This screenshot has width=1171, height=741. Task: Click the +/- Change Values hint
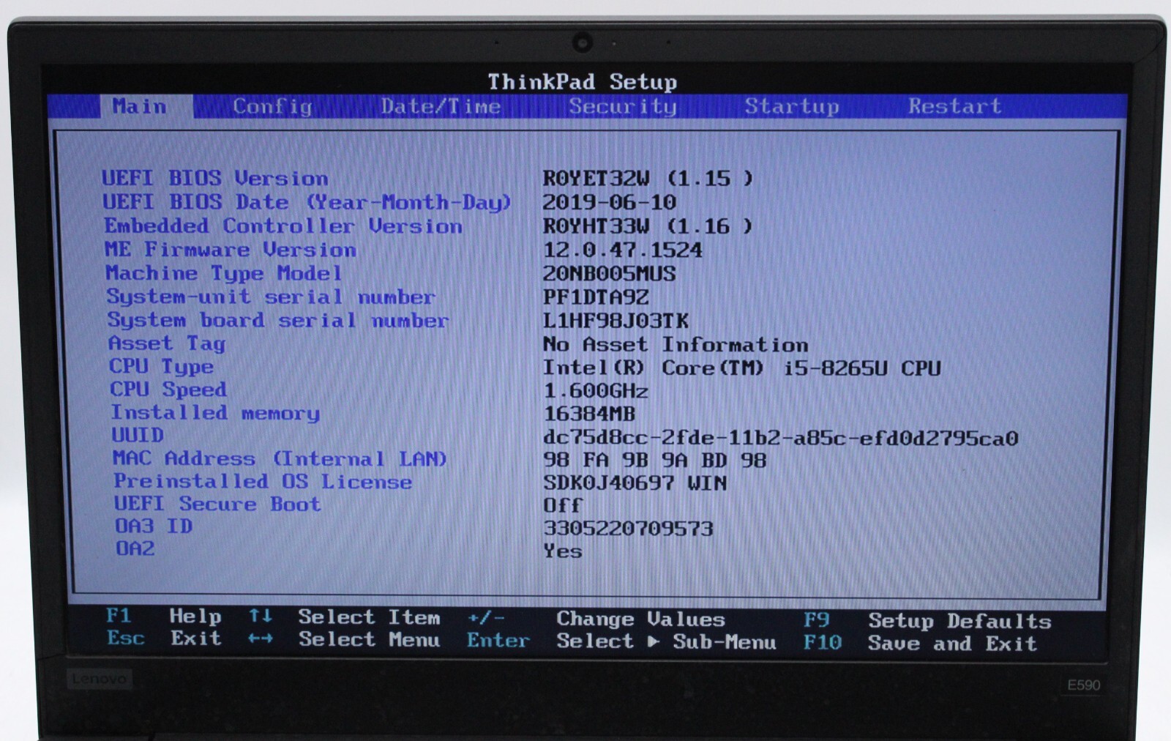tap(596, 619)
